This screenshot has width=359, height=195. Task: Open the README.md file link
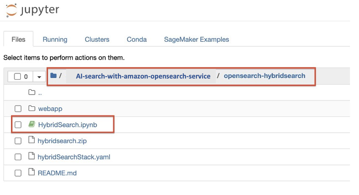pos(57,173)
